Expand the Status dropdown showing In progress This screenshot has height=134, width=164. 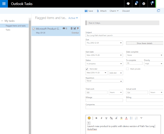(104, 64)
